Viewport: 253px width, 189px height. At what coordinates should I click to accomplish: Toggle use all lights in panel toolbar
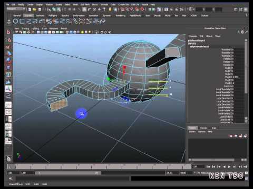click(82, 32)
